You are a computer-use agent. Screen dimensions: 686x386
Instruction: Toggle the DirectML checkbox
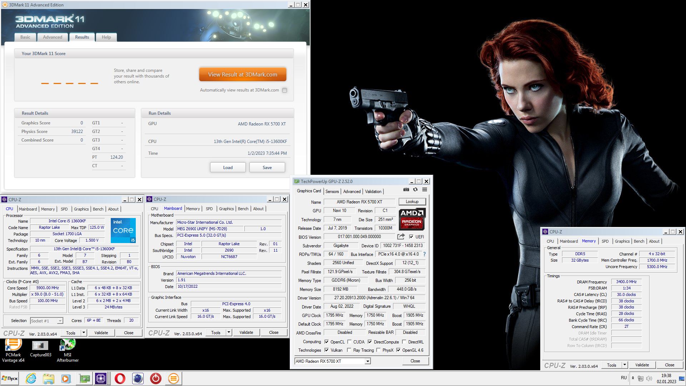pos(404,342)
